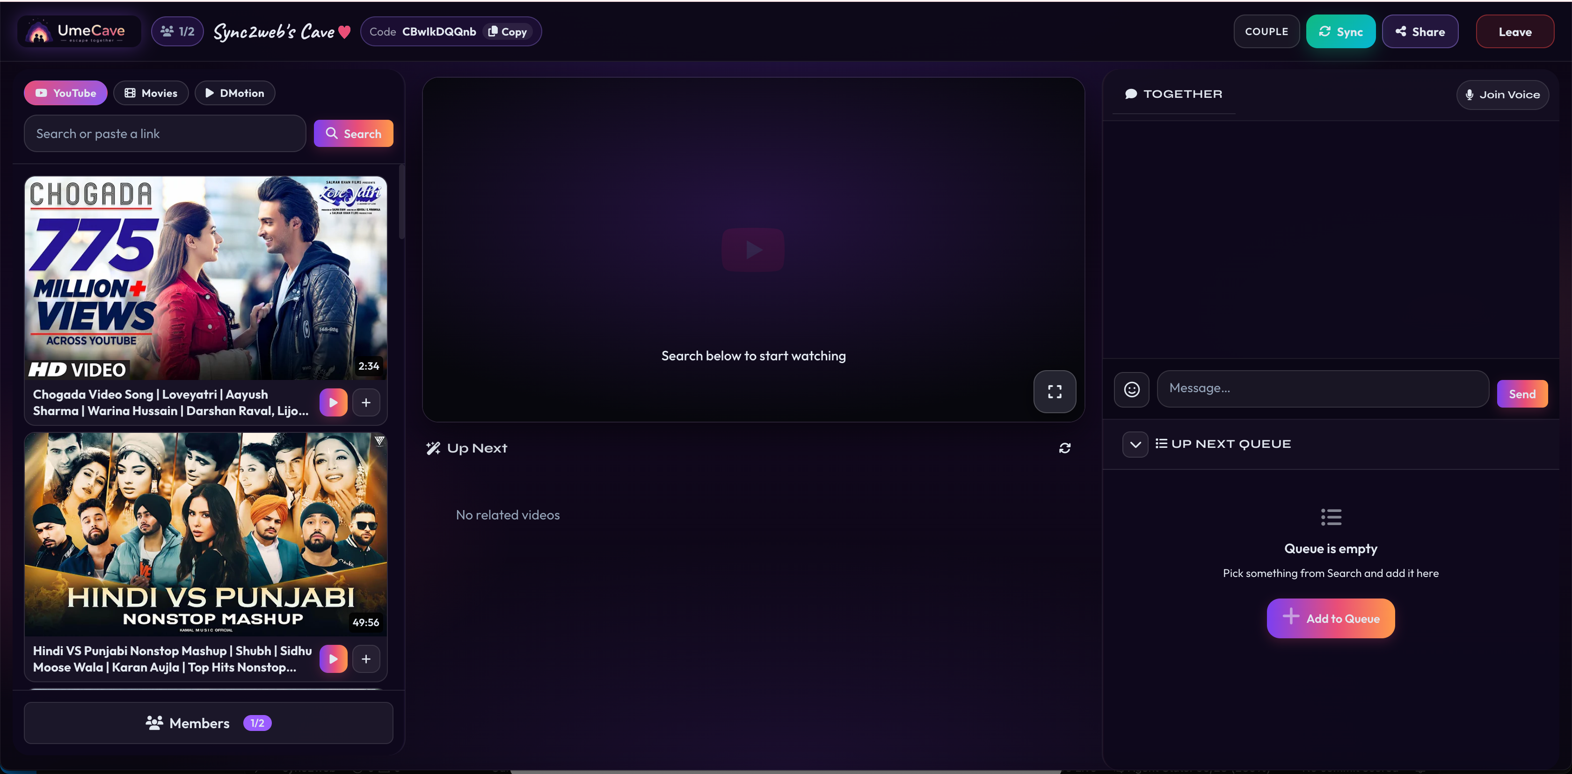Leave the cave room
1572x774 pixels.
point(1514,32)
